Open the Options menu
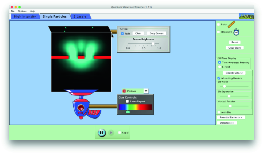 (x=22, y=11)
